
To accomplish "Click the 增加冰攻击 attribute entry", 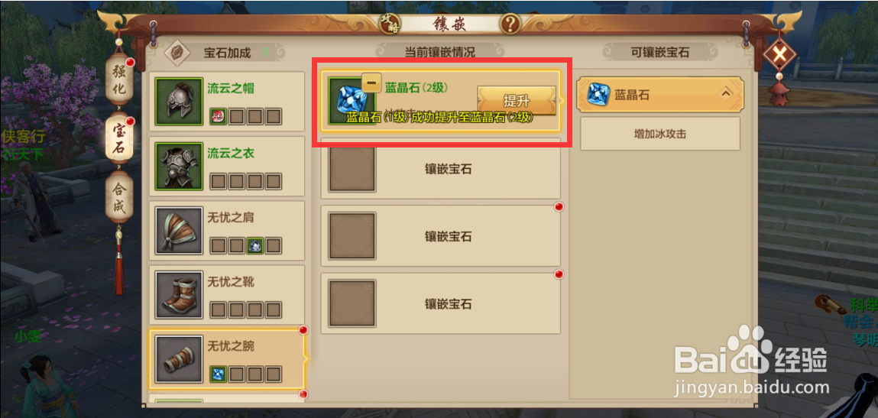I will (x=660, y=134).
